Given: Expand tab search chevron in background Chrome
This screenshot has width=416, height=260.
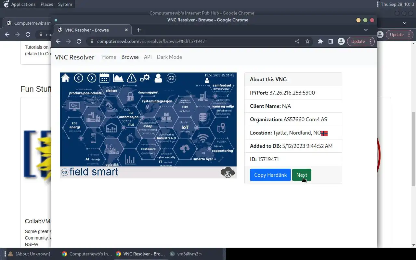Looking at the screenshot, I should (405, 23).
